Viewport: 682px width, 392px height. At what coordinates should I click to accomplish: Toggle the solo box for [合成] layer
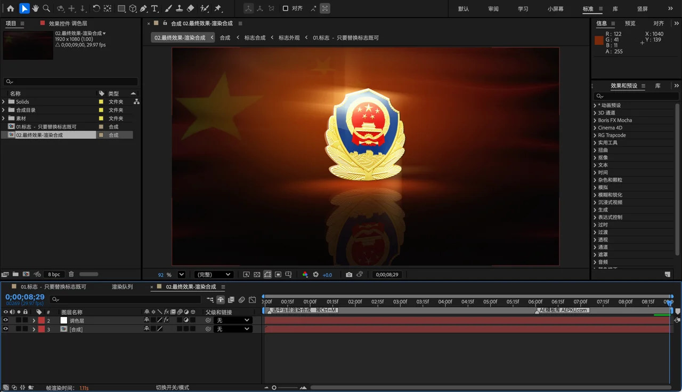(x=19, y=329)
